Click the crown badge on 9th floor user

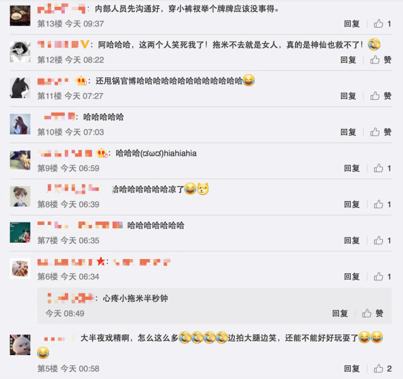(102, 153)
